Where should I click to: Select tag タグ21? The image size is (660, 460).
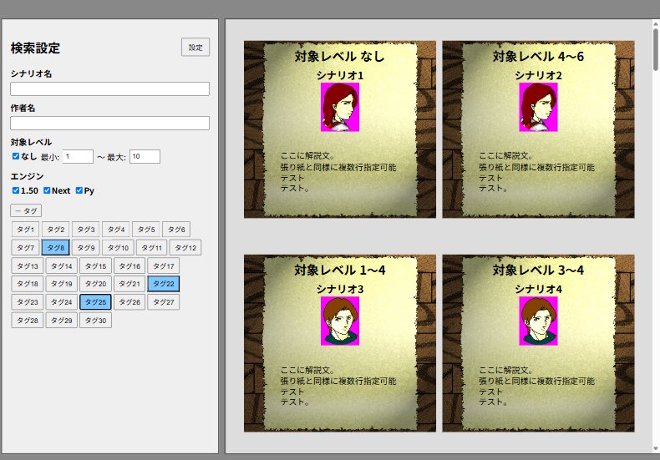(x=129, y=284)
